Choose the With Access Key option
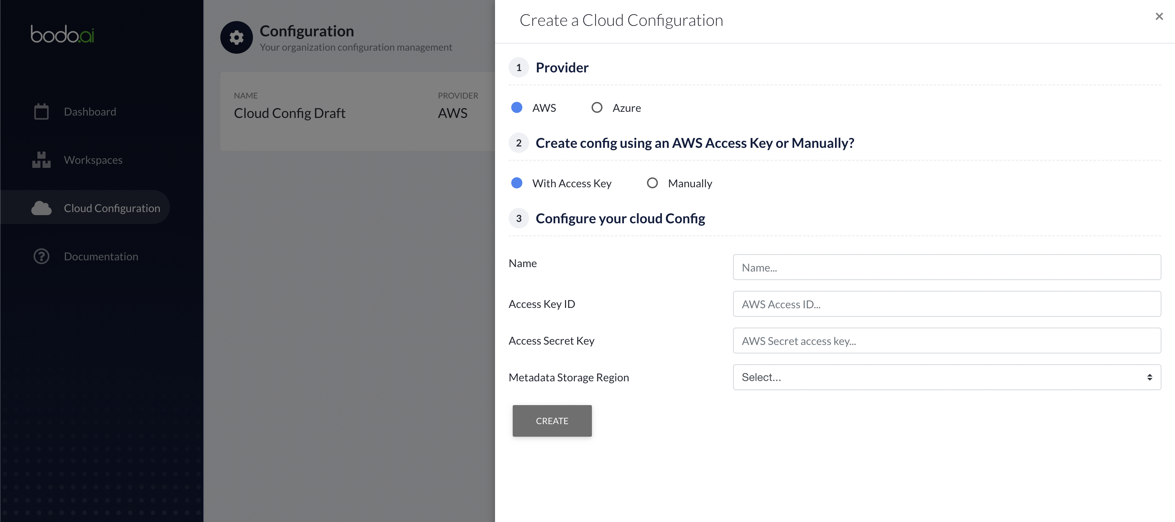This screenshot has height=522, width=1175. click(517, 183)
